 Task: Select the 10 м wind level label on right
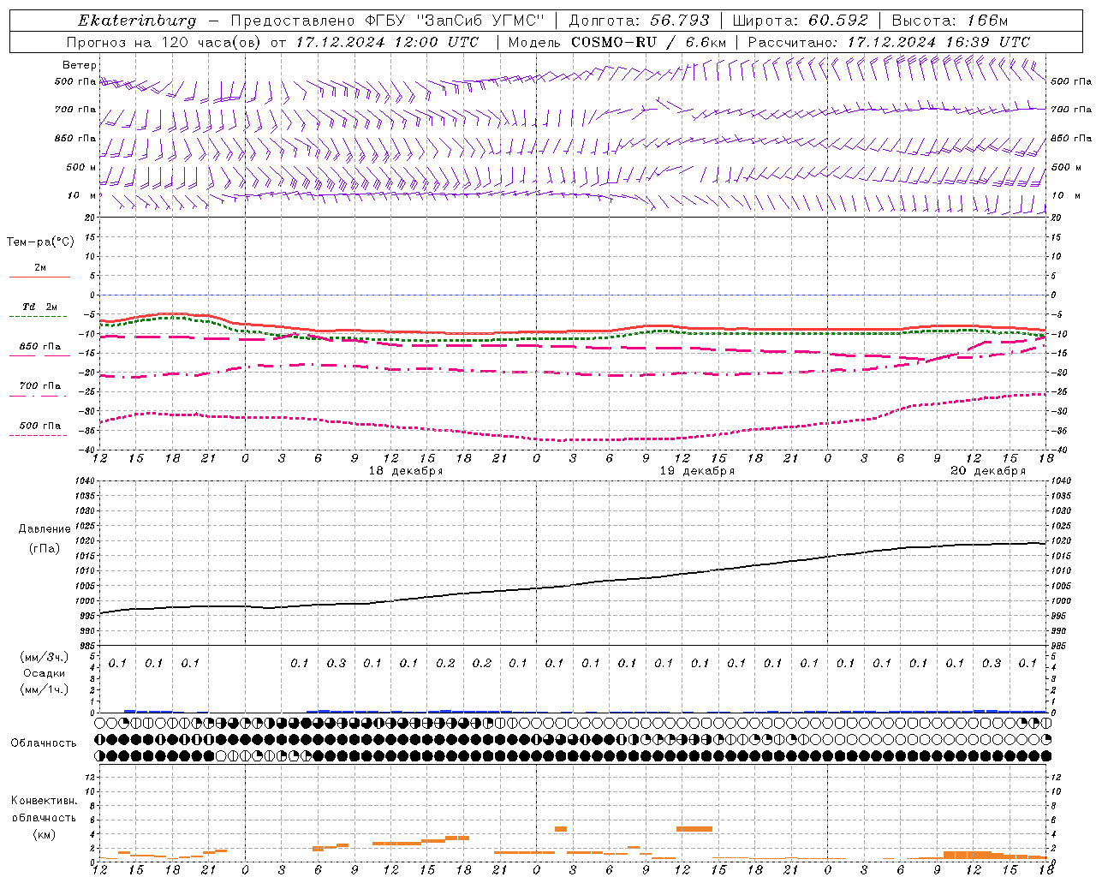(x=1065, y=195)
